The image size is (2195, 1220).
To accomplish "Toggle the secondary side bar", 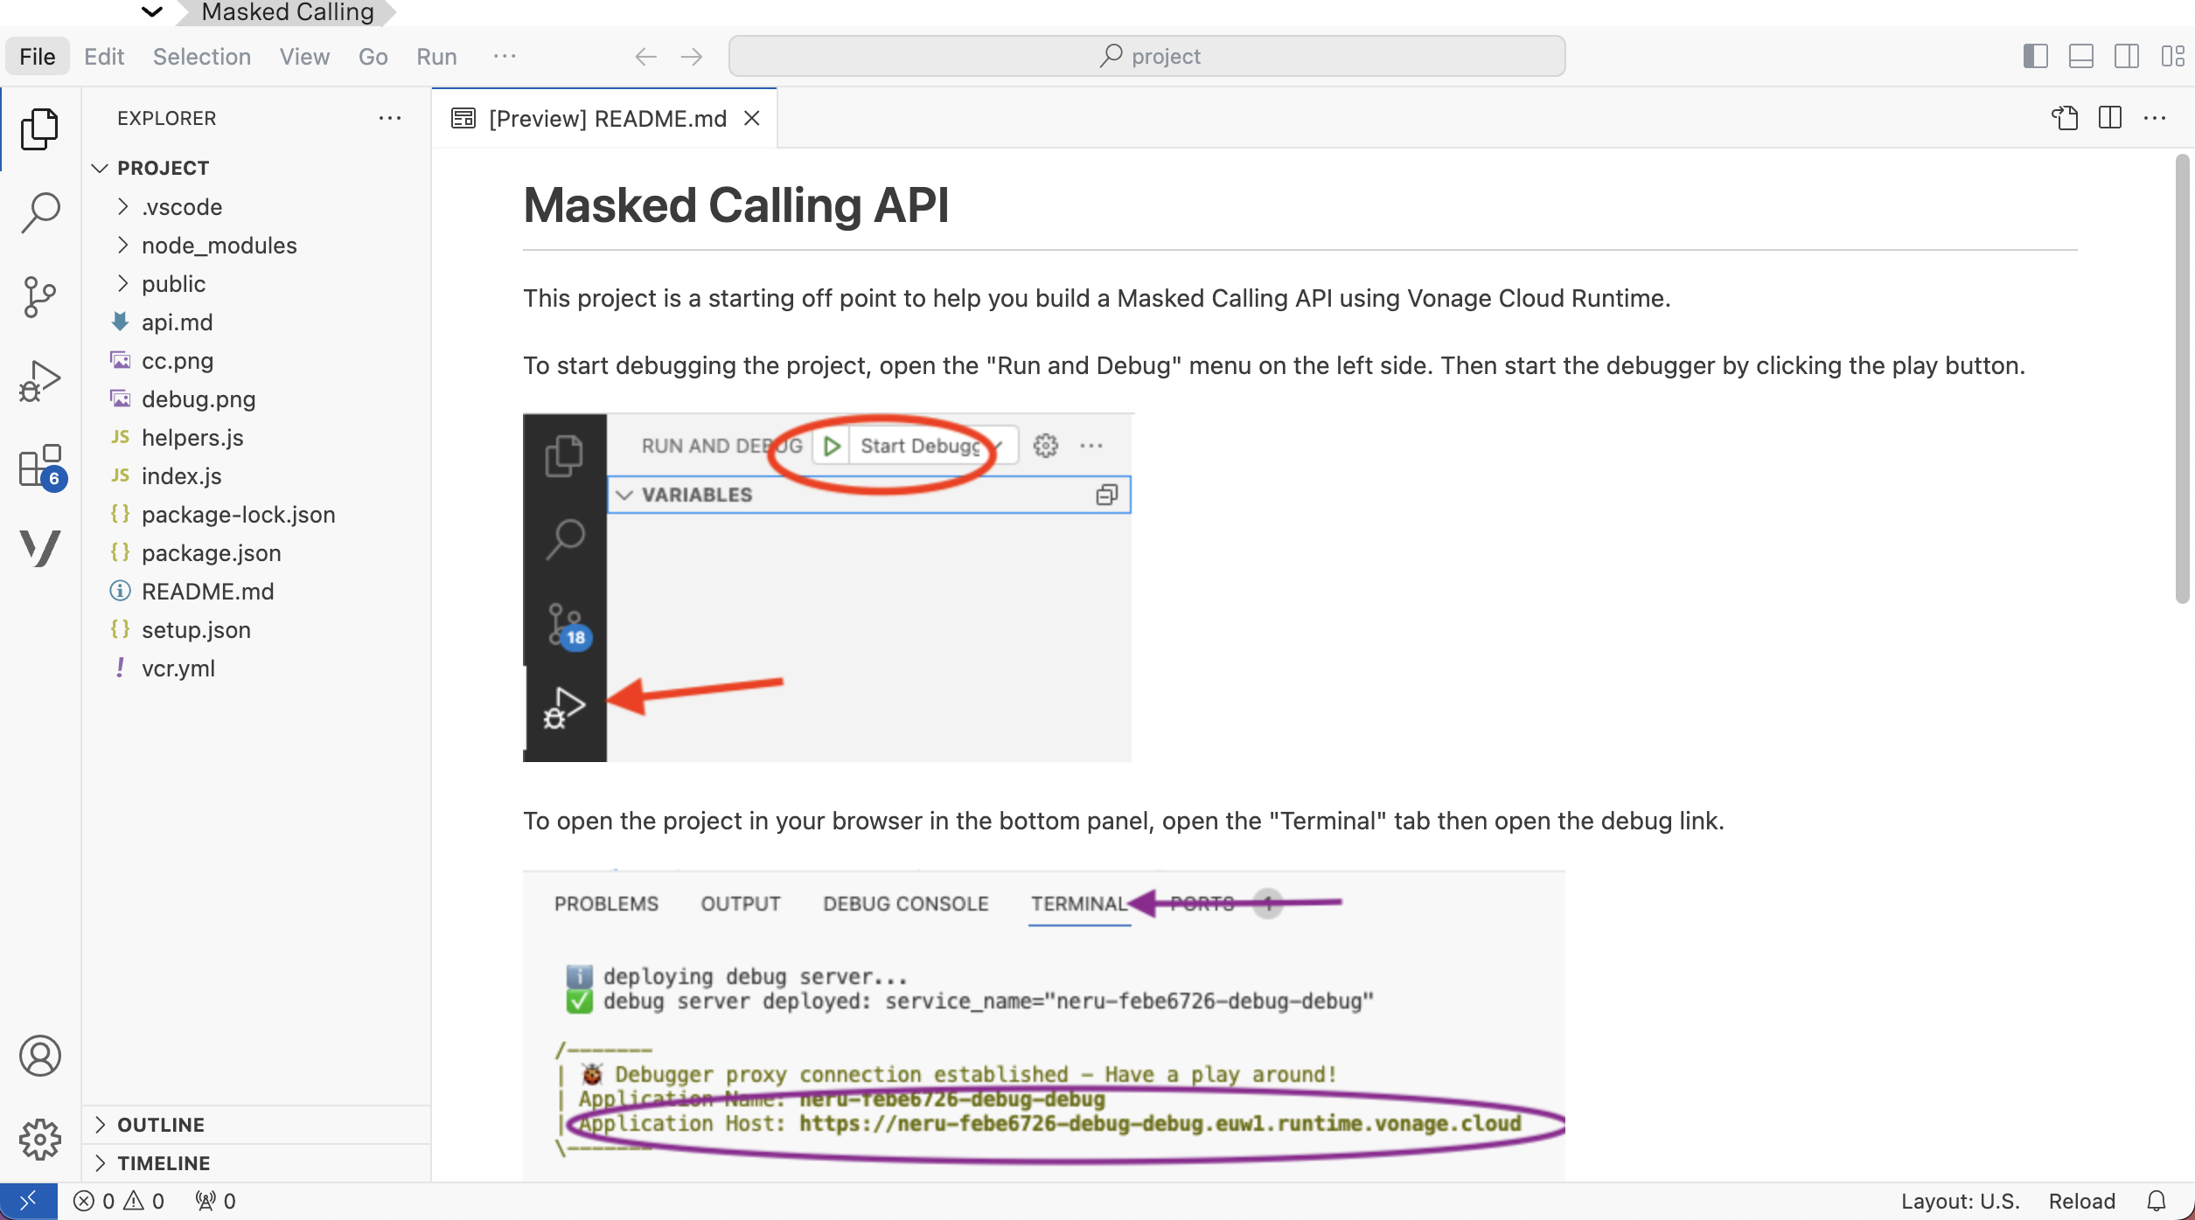I will 2126,57.
